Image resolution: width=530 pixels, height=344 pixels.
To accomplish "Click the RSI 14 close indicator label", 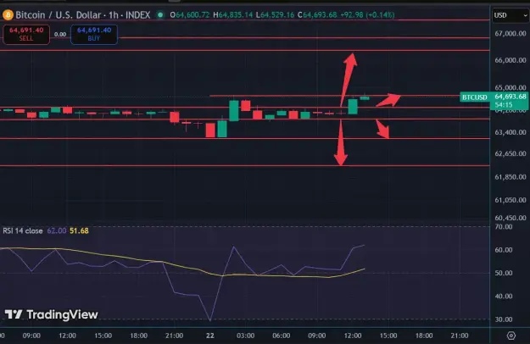I will (23, 231).
